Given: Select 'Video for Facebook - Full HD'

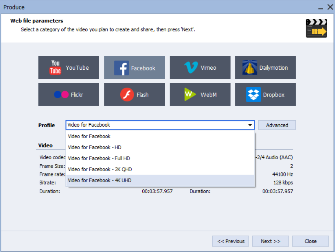Looking at the screenshot, I should pyautogui.click(x=99, y=158).
